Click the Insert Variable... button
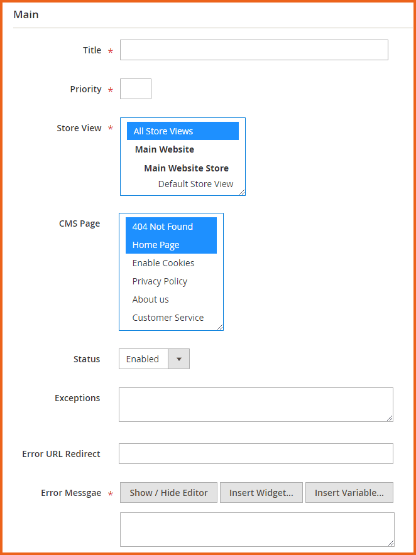Viewport: 416px width, 555px height. point(349,493)
